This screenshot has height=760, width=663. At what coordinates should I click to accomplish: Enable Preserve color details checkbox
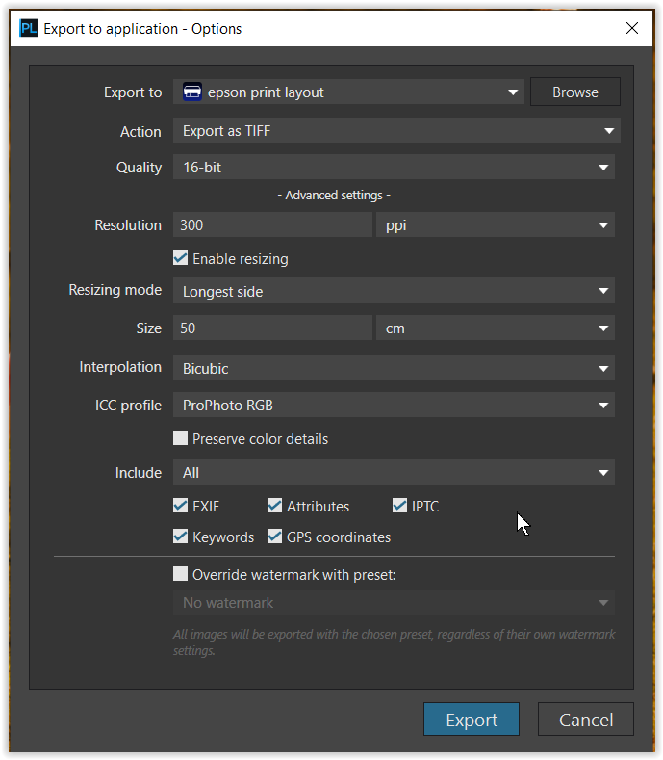[x=180, y=438]
